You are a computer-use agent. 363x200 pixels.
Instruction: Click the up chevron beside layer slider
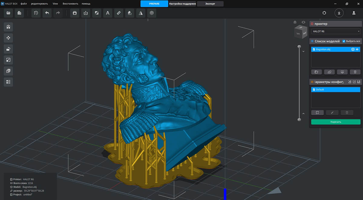tap(303, 114)
